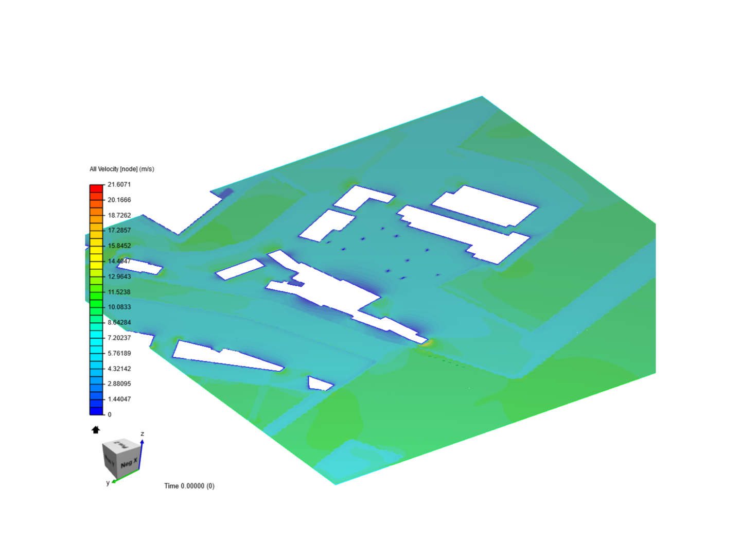Click the legend value 17.2857
This screenshot has width=741, height=556.
tap(119, 230)
